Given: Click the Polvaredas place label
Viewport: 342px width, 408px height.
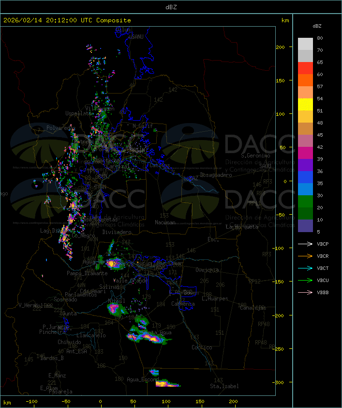Looking at the screenshot, I should [x=61, y=128].
